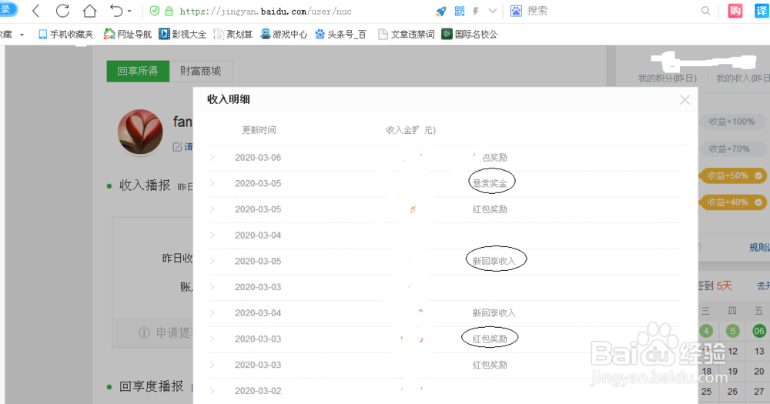Viewport: 770px width, 404px height.
Task: Open the 游戏中心 bookmark
Action: (x=284, y=35)
